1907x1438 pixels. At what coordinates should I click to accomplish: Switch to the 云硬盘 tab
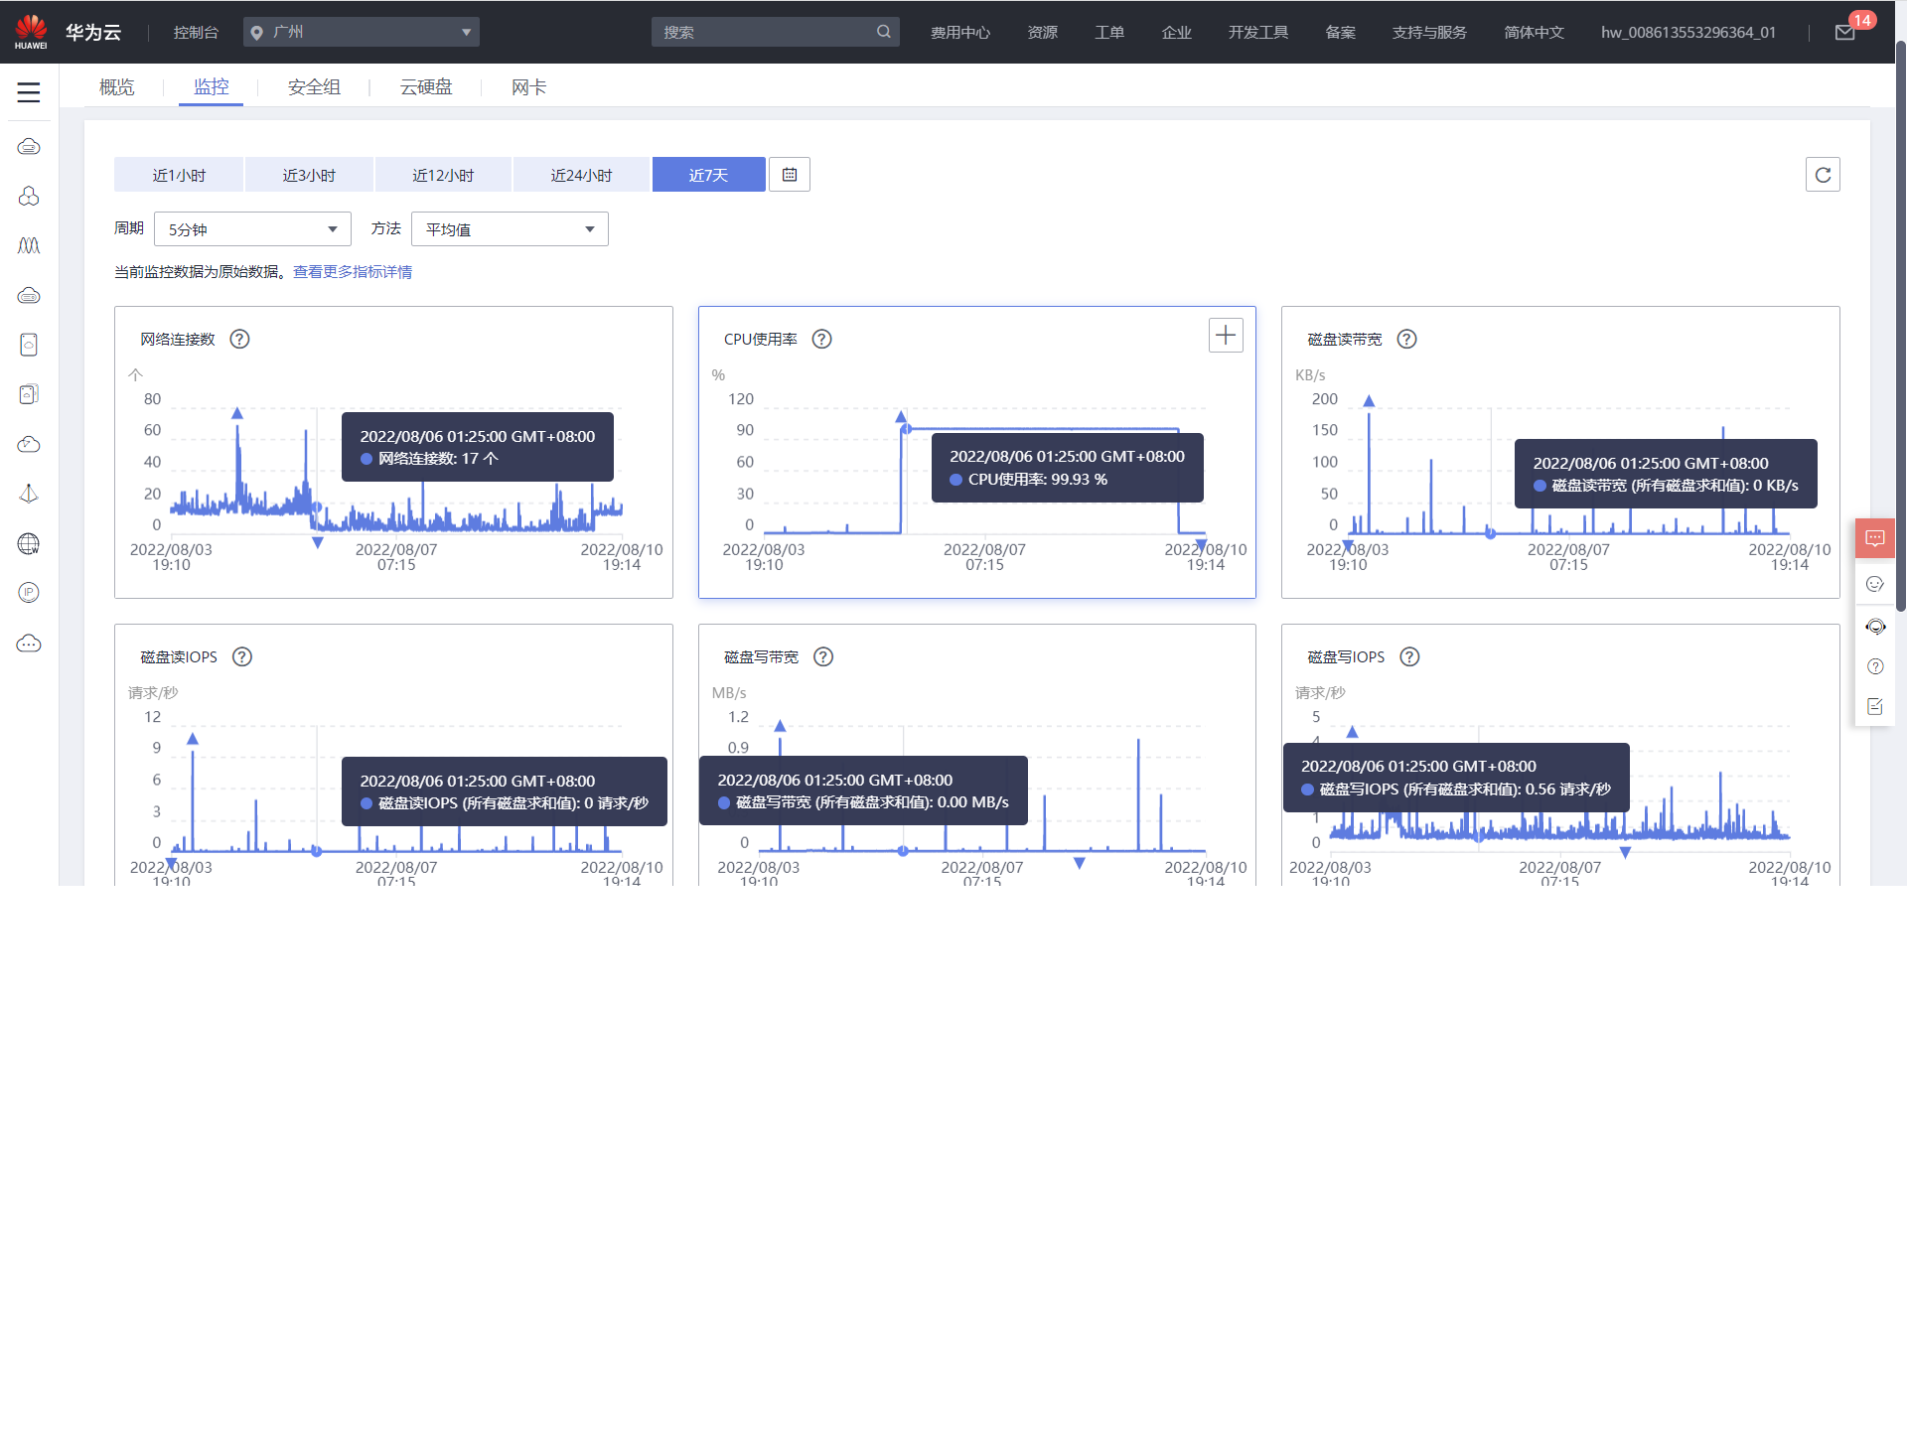point(426,87)
